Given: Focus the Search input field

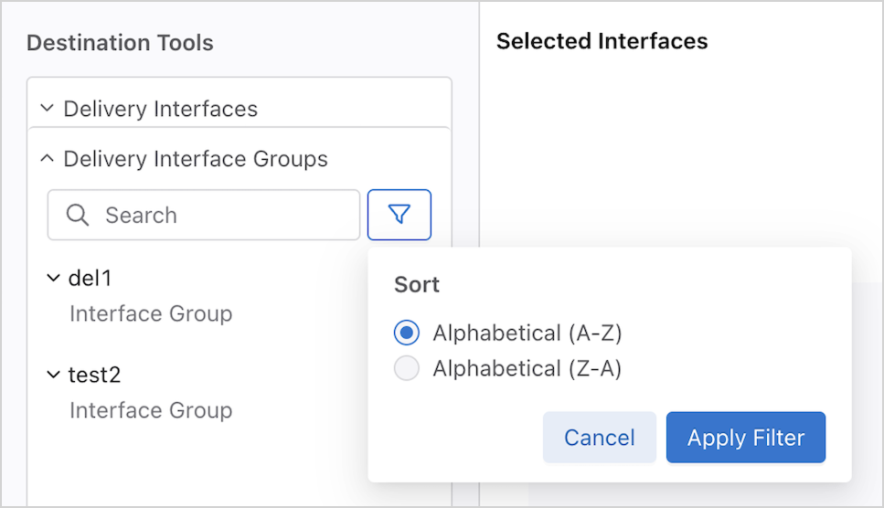Looking at the screenshot, I should pos(219,215).
